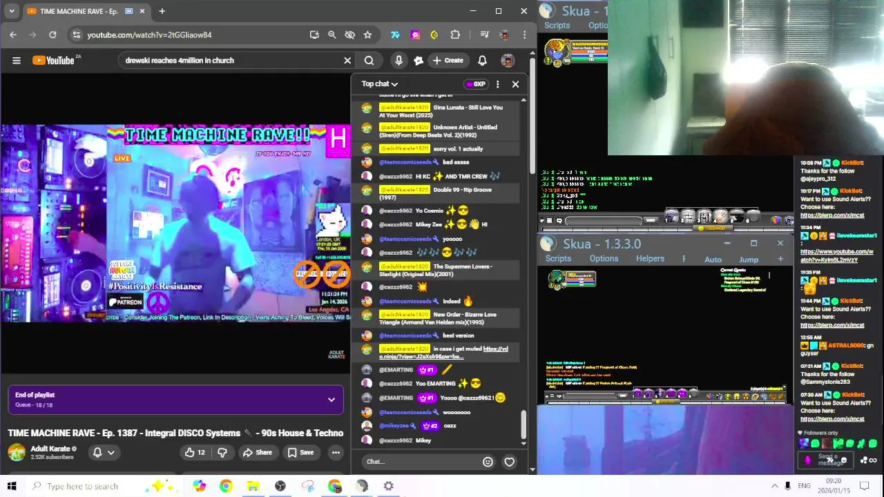Close the live chat panel

tap(515, 84)
